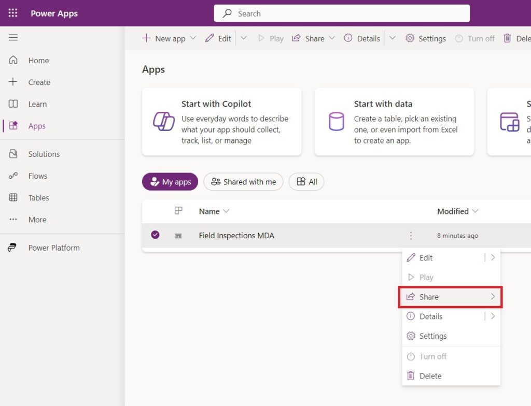Click the app type column header icon
Viewport: 531px width, 406px height.
click(178, 211)
